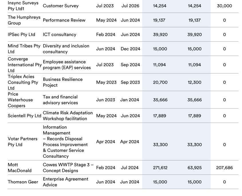Click the Price Waterhouse Coopers entry
This screenshot has width=242, height=196.
point(20,100)
